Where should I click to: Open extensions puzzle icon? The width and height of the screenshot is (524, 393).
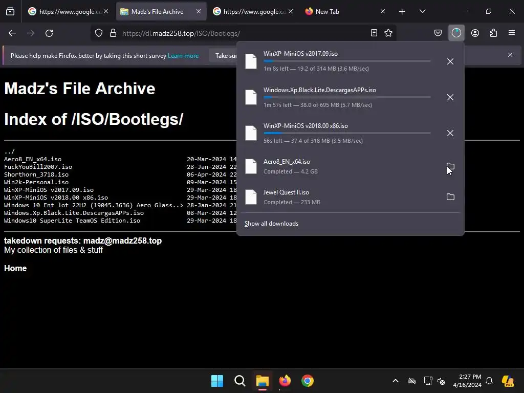coord(493,33)
